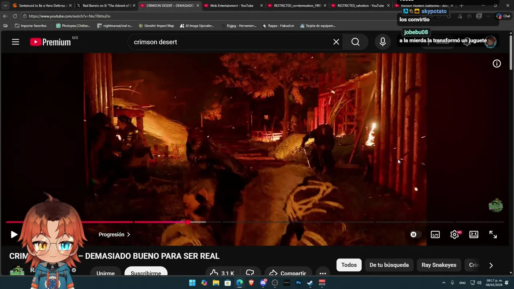Open Steam from taskbar
514x289 pixels.
click(310, 283)
